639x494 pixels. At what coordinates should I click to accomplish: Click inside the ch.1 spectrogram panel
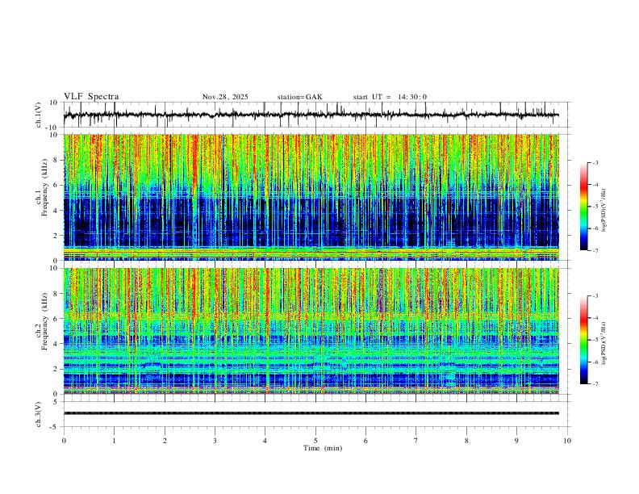(311, 197)
